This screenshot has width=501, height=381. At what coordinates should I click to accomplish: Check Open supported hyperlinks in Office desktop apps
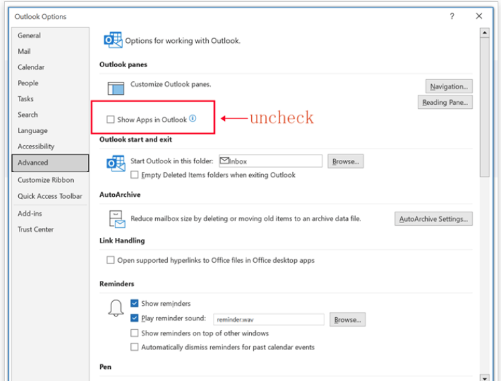tap(111, 260)
